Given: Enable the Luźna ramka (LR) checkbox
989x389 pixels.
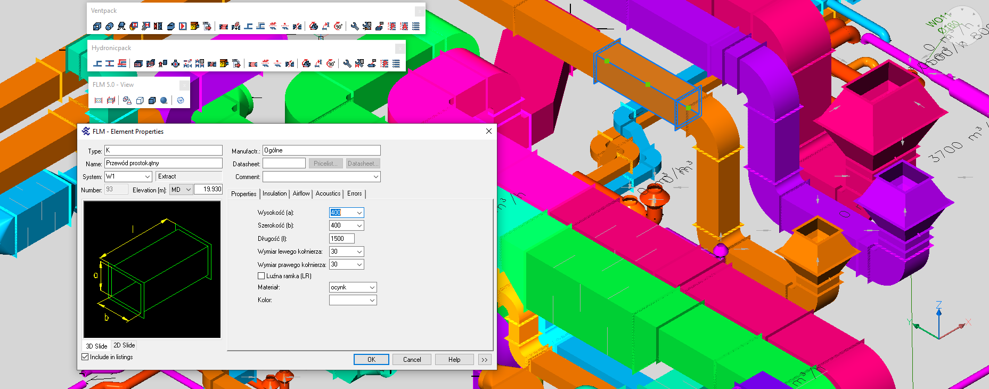Looking at the screenshot, I should [x=261, y=276].
